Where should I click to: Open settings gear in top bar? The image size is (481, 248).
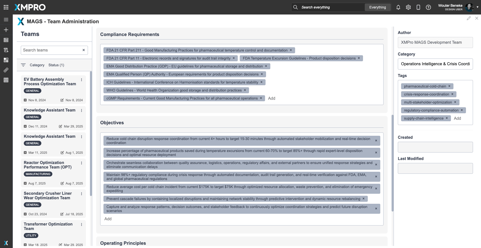pos(408,7)
